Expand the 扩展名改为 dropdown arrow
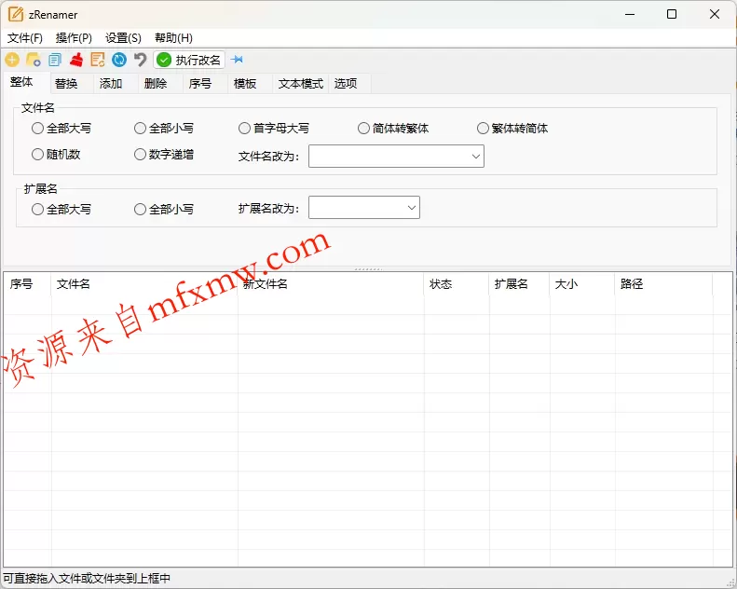The height and width of the screenshot is (589, 737). tap(412, 207)
